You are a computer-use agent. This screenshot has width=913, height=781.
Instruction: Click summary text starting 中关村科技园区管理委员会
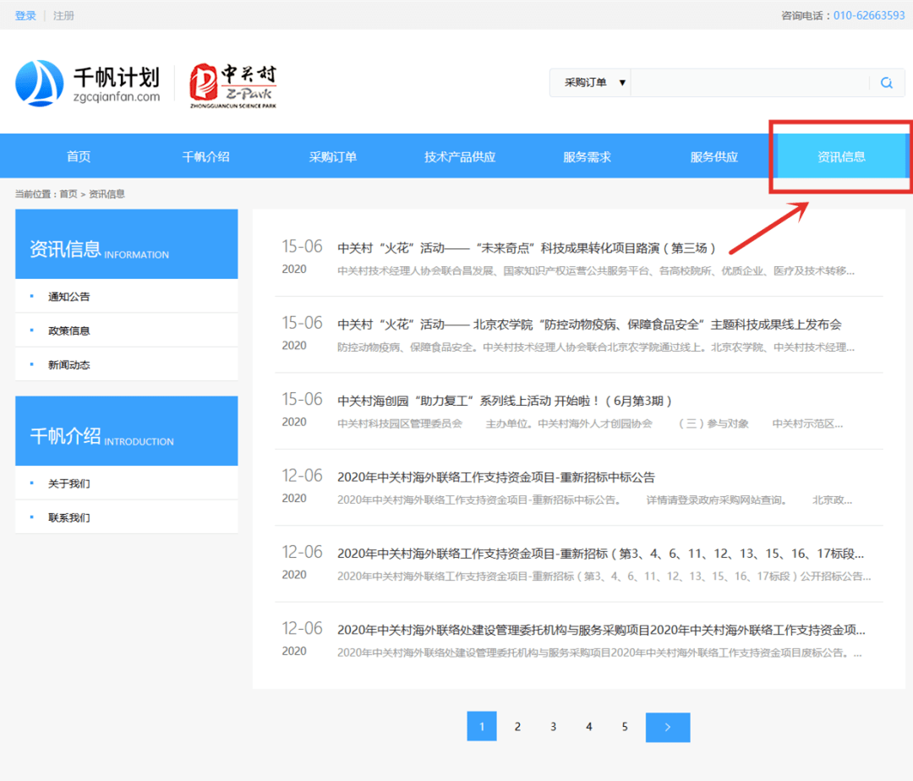coord(590,423)
